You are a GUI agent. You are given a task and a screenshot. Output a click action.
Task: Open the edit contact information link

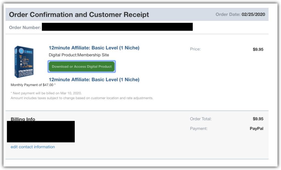(x=33, y=147)
